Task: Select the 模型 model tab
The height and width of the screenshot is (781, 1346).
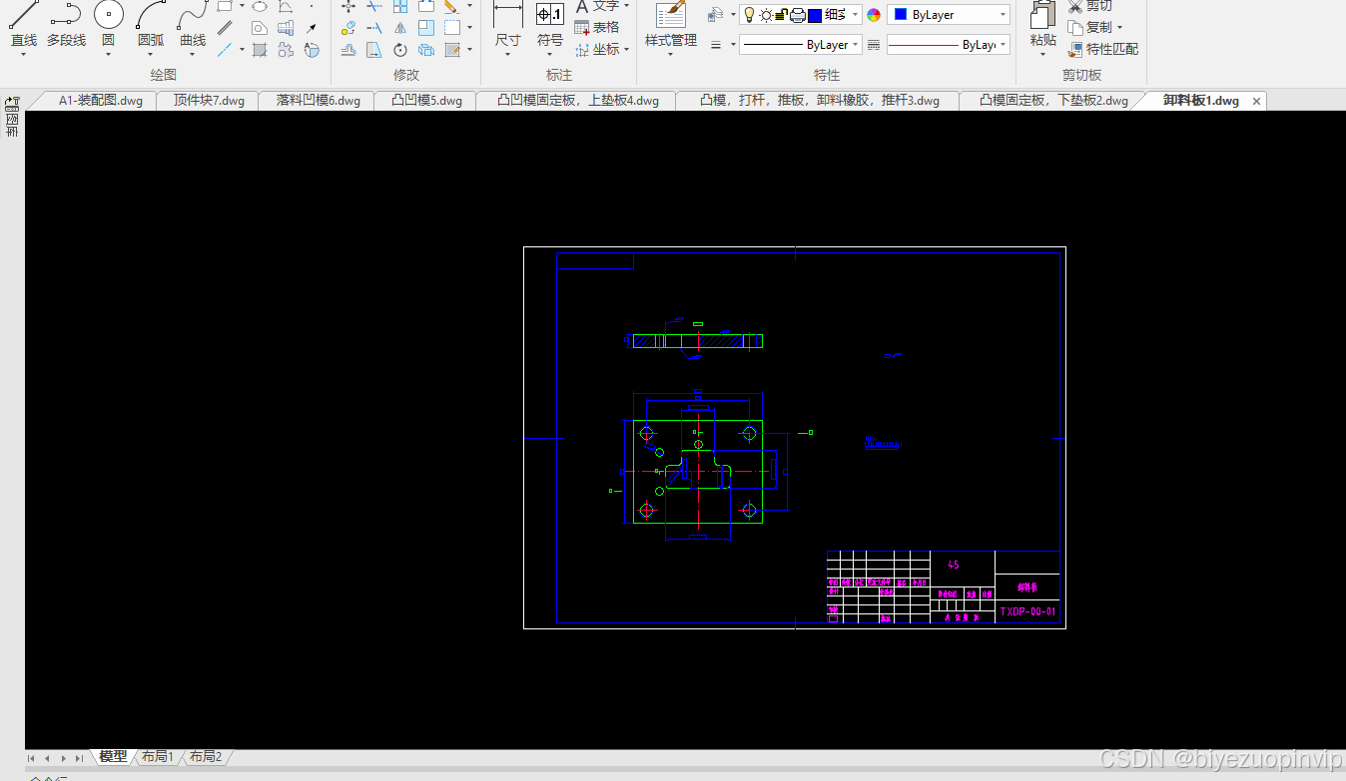Action: coord(114,757)
